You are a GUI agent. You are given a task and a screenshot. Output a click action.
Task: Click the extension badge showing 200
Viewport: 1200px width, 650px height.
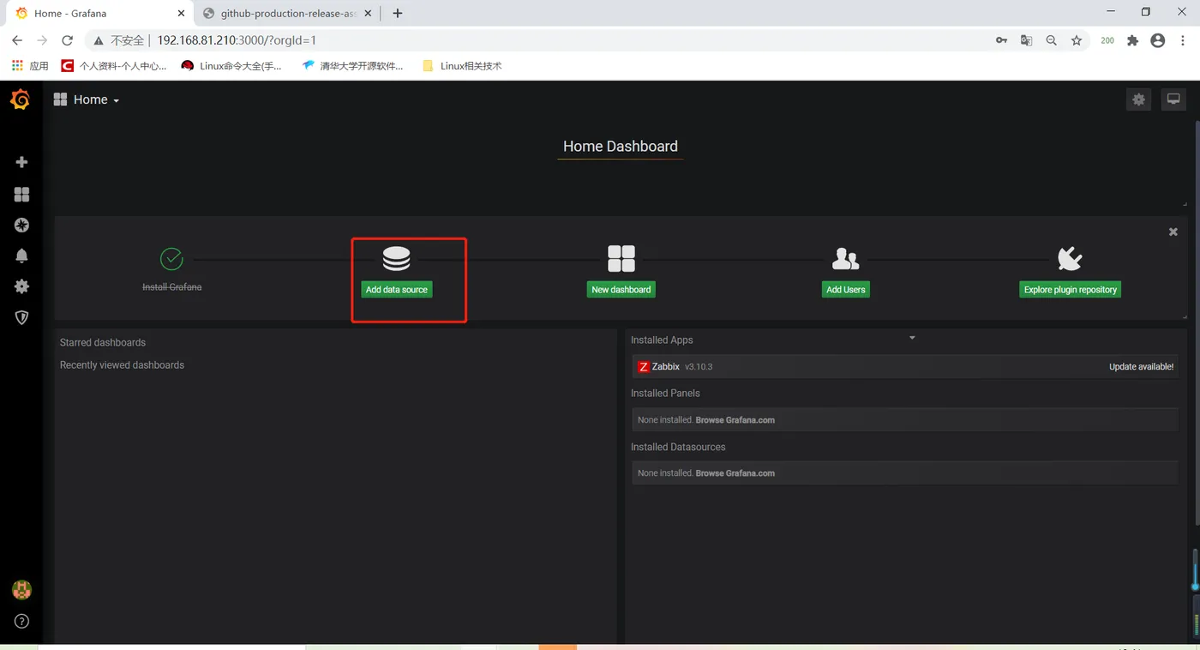coord(1107,40)
